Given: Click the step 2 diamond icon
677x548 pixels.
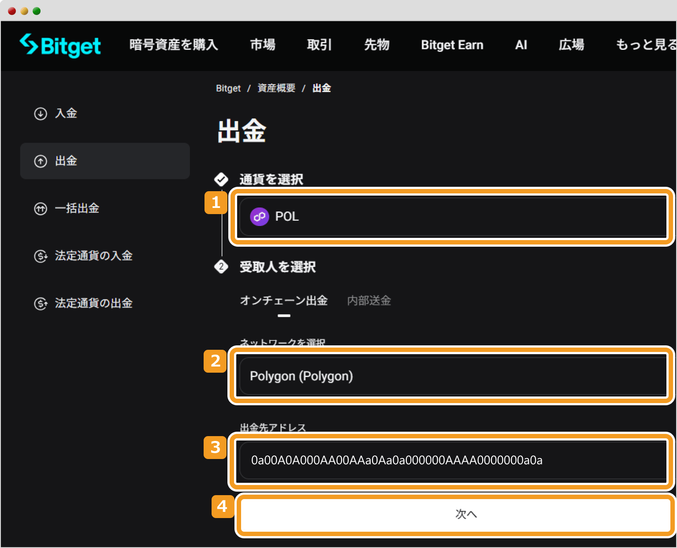Looking at the screenshot, I should [221, 267].
